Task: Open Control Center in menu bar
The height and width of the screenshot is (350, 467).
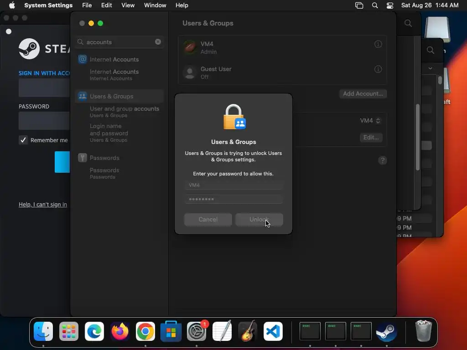Action: (390, 5)
